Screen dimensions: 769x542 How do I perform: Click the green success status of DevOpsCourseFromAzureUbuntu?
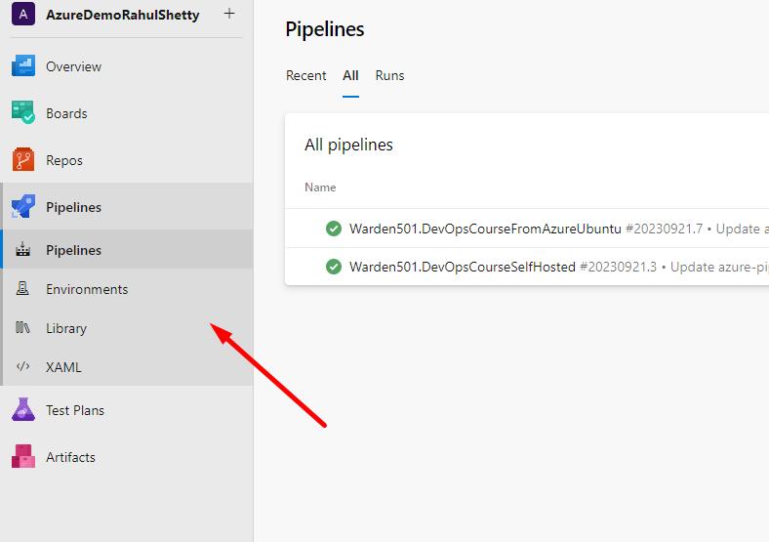point(334,229)
